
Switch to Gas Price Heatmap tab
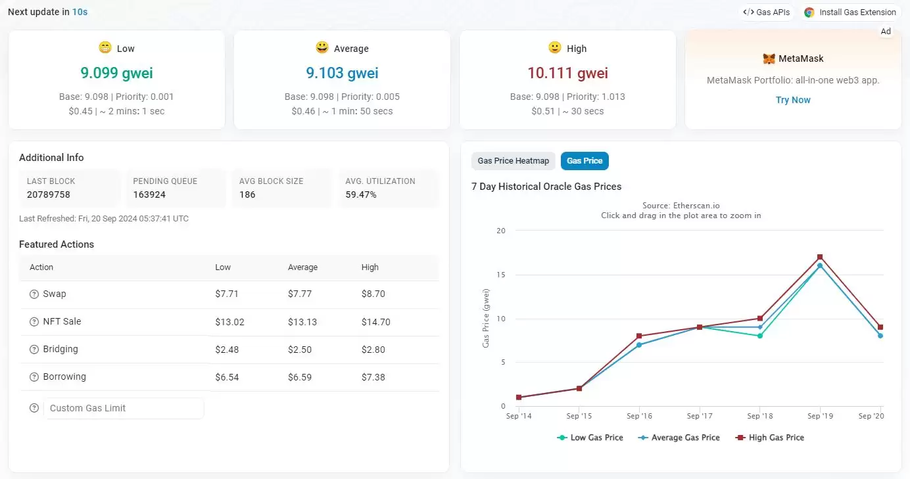coord(513,161)
